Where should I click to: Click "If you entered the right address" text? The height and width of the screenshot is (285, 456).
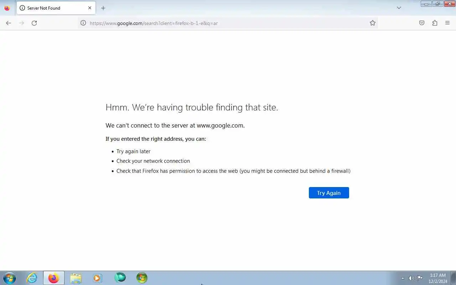pyautogui.click(x=156, y=139)
